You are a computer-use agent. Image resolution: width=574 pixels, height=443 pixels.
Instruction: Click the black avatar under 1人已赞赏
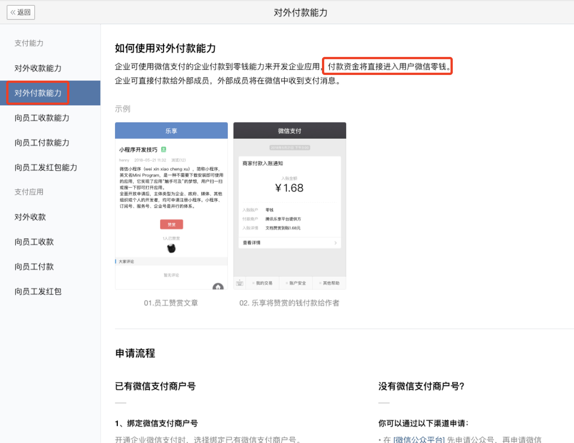[x=171, y=248]
